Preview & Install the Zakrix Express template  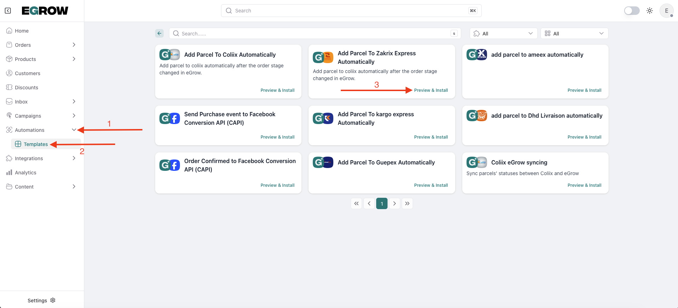[431, 90]
